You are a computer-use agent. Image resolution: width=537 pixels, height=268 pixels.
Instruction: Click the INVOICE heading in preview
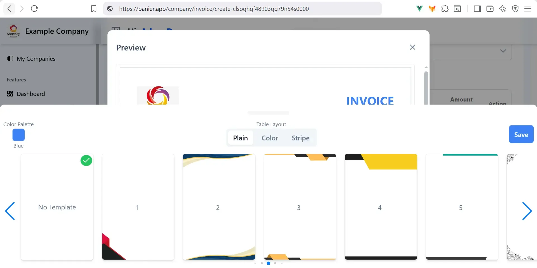click(370, 100)
